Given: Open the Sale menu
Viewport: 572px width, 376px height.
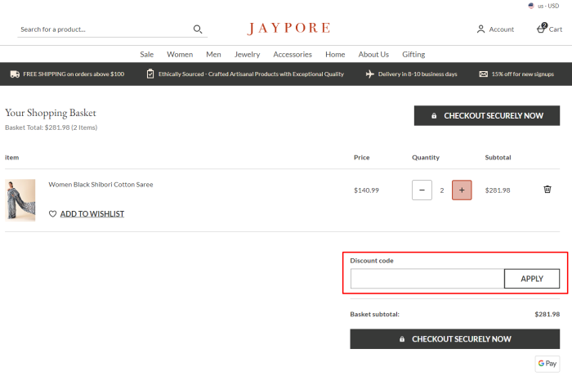Looking at the screenshot, I should (146, 55).
